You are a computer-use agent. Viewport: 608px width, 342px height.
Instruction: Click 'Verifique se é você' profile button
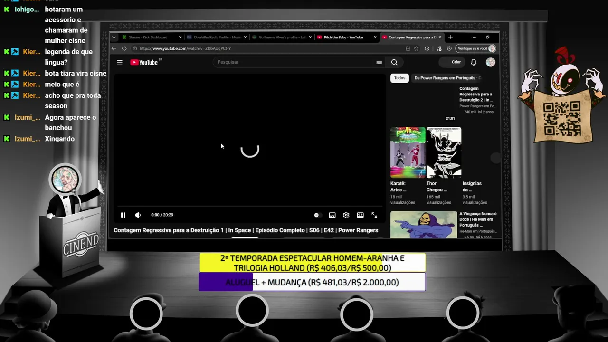pos(476,48)
